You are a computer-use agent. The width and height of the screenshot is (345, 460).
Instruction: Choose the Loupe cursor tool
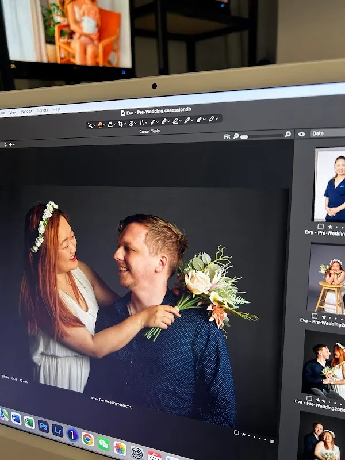pos(110,124)
